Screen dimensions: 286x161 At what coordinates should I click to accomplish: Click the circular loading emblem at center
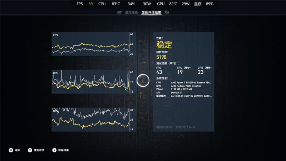pos(143,80)
